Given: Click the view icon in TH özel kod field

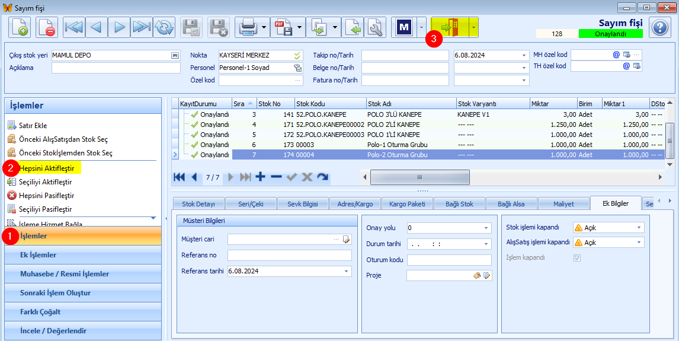Looking at the screenshot, I should (636, 66).
